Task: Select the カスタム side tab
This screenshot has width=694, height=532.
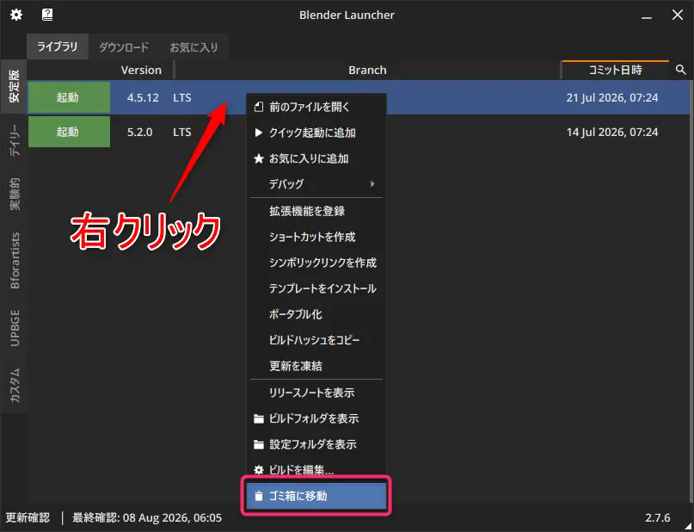Action: click(x=14, y=385)
